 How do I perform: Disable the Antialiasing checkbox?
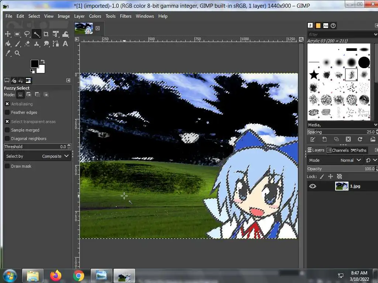7,104
